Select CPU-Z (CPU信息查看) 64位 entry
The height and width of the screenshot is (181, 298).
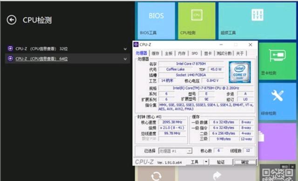68,58
